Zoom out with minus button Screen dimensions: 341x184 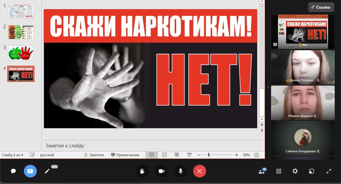click(198, 155)
